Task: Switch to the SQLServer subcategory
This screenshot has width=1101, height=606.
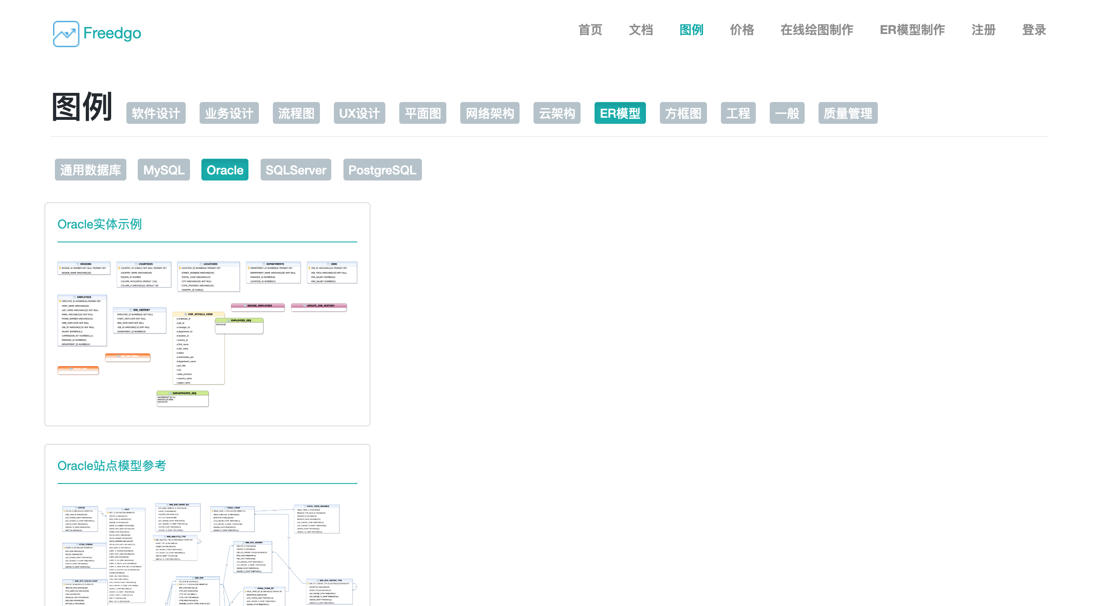Action: pos(296,170)
